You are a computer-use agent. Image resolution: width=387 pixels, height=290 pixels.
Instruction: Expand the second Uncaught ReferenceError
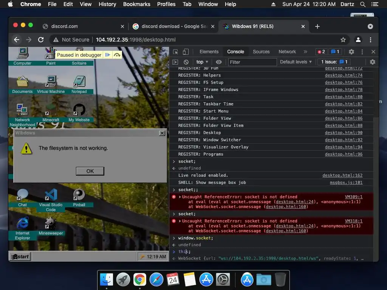pos(180,221)
